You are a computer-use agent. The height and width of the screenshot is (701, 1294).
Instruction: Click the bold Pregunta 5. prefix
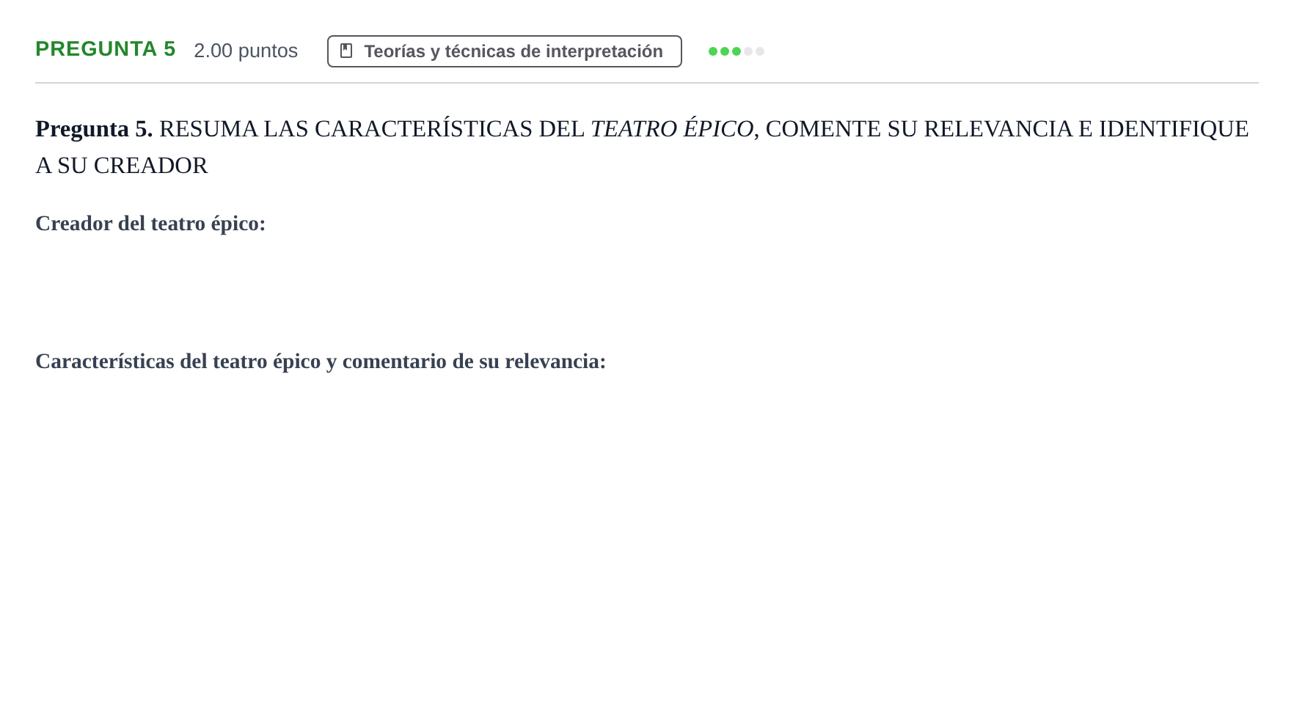(94, 128)
